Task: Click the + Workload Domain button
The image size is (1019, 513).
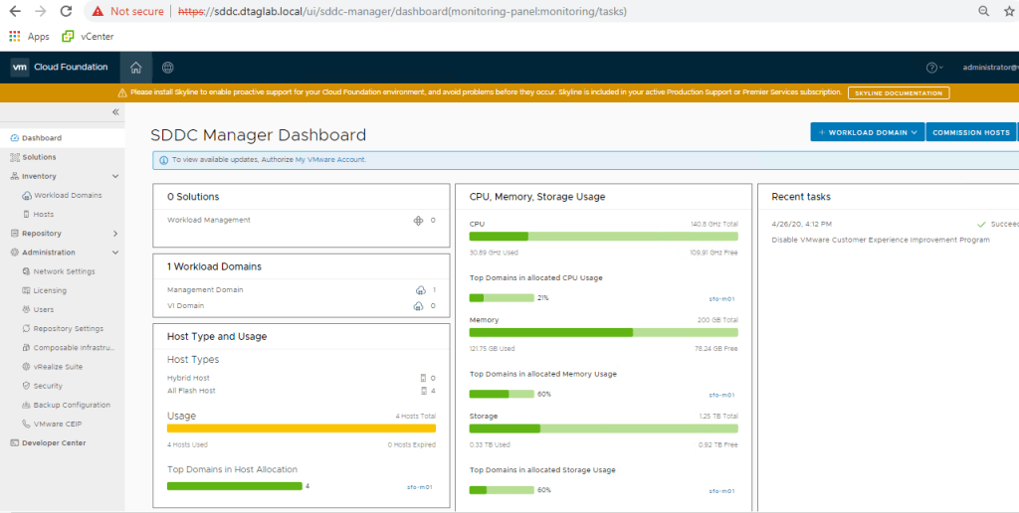Action: pos(867,132)
